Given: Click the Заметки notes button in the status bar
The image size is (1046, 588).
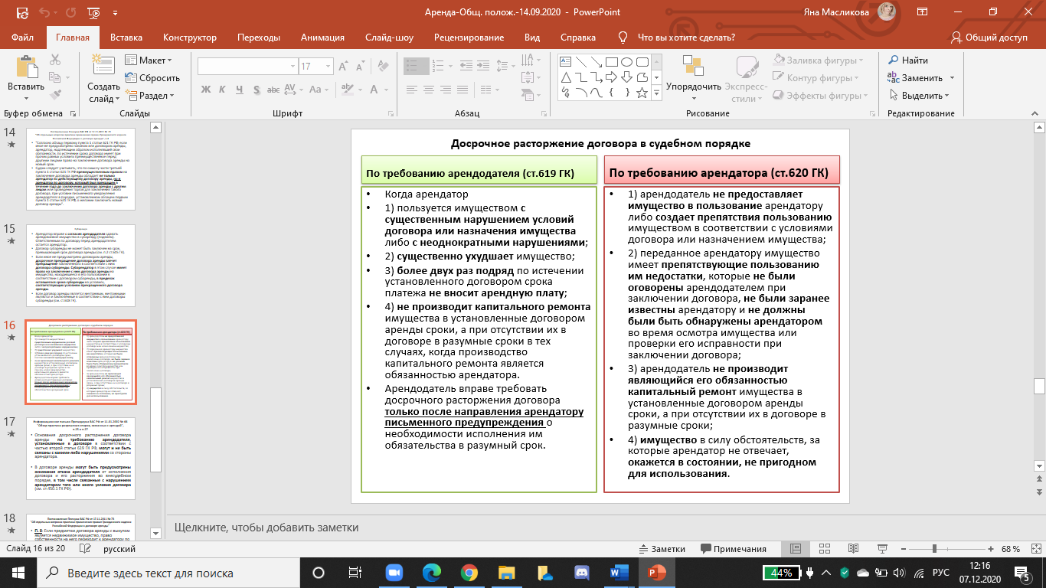Looking at the screenshot, I should point(662,549).
